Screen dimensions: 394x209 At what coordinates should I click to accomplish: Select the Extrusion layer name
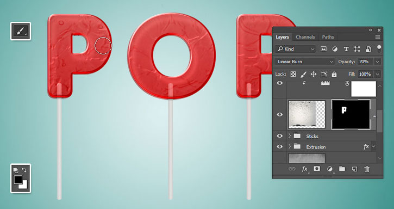[316, 147]
